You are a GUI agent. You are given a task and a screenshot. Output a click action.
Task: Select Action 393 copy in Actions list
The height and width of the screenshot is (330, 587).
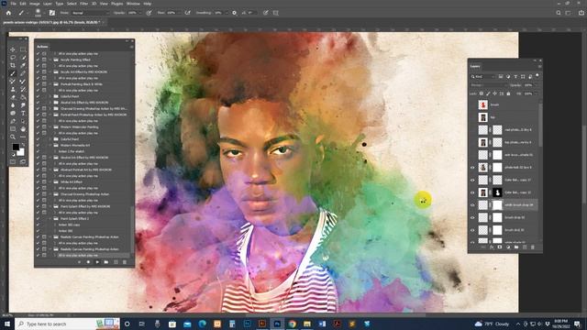pos(70,225)
